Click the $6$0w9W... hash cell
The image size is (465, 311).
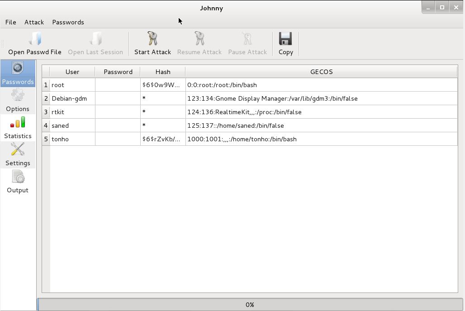[163, 85]
